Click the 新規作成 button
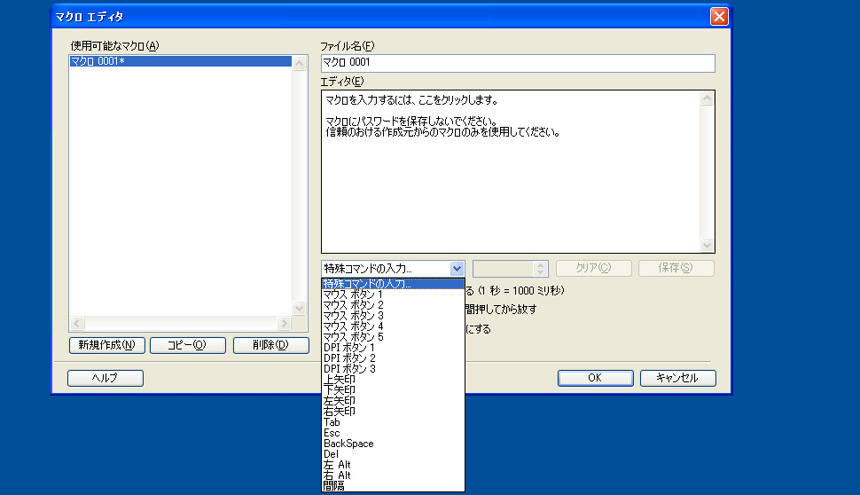This screenshot has height=495, width=860. [106, 345]
